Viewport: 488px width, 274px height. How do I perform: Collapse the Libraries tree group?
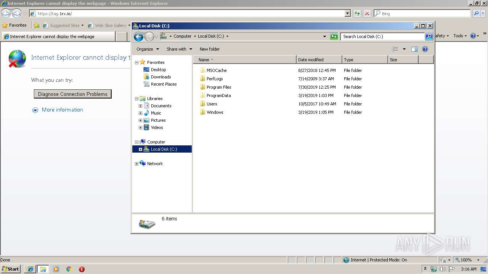136,99
